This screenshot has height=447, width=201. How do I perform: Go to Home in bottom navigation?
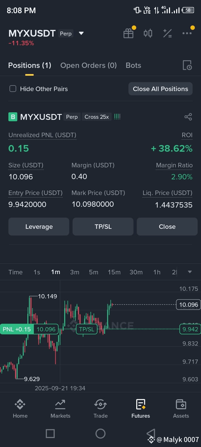[20, 408]
